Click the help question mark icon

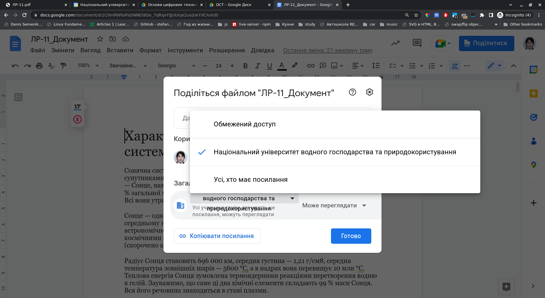coord(352,92)
